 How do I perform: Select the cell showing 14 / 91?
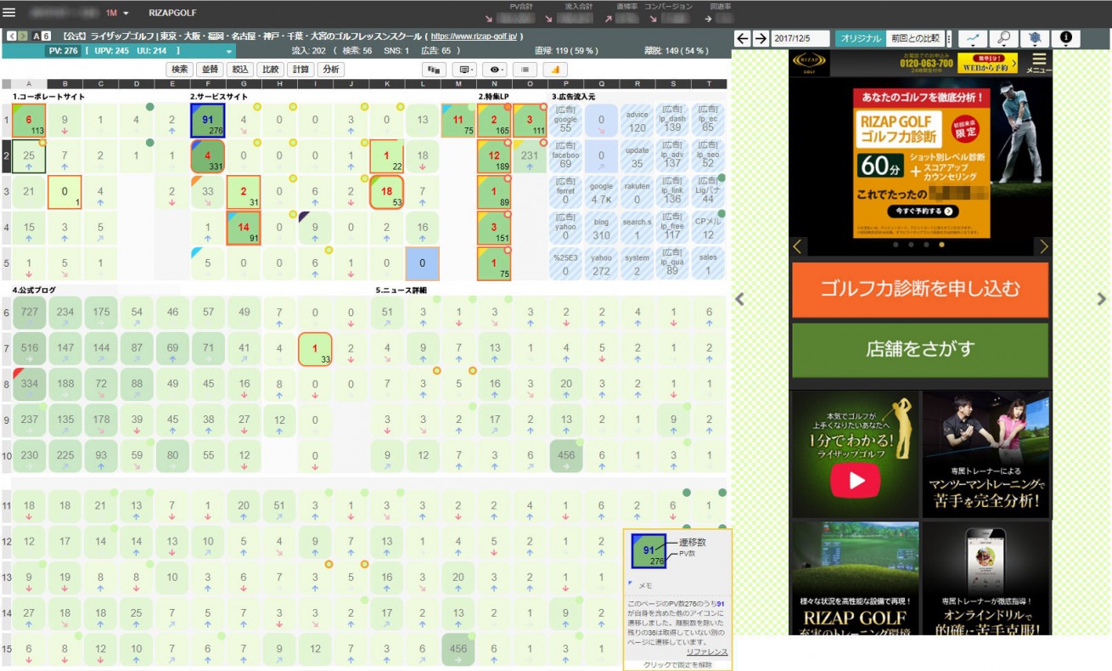(243, 228)
